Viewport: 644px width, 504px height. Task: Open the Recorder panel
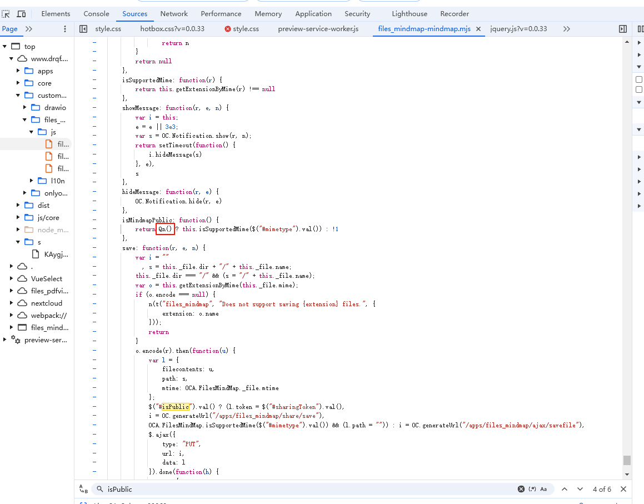[455, 14]
